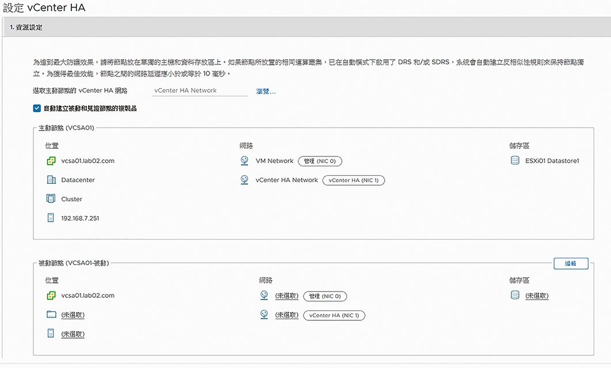Screen dimensions: 611x368
Task: Click the ESXi01 Datastore1 text
Action: tap(552, 160)
